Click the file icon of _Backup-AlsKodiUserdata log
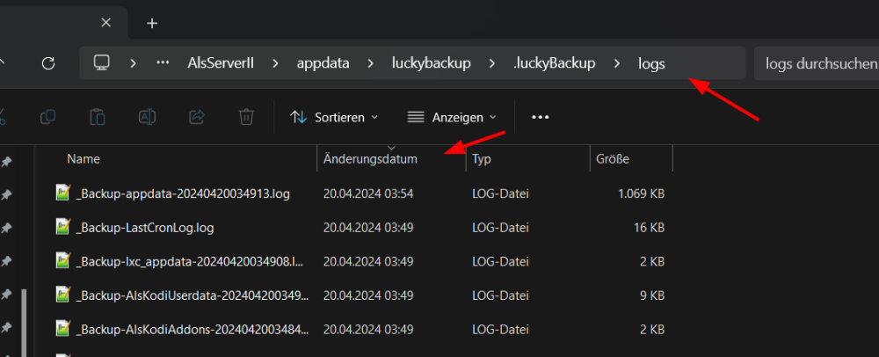This screenshot has width=879, height=357. pyautogui.click(x=62, y=294)
